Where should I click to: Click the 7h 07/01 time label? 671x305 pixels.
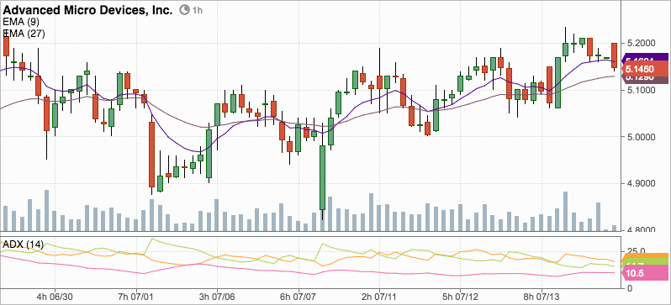(136, 297)
